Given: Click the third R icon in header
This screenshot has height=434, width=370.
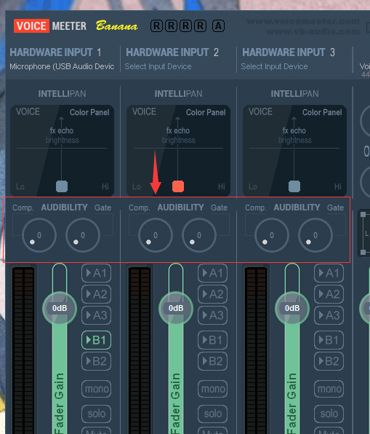Looking at the screenshot, I should pyautogui.click(x=185, y=26).
